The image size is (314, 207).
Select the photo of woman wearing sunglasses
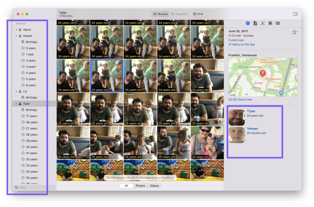tap(207, 143)
